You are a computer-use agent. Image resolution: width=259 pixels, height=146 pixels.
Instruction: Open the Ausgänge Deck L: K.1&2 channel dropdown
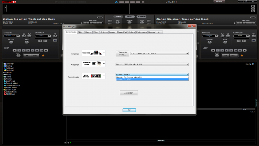(152, 64)
